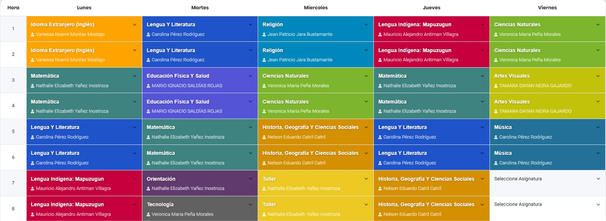Click Lengua Y Literatura in Jueves hour 6
The height and width of the screenshot is (221, 606).
(x=402, y=153)
